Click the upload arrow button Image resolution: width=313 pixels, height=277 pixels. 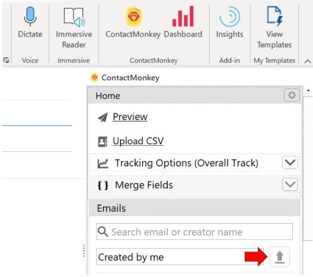[279, 257]
